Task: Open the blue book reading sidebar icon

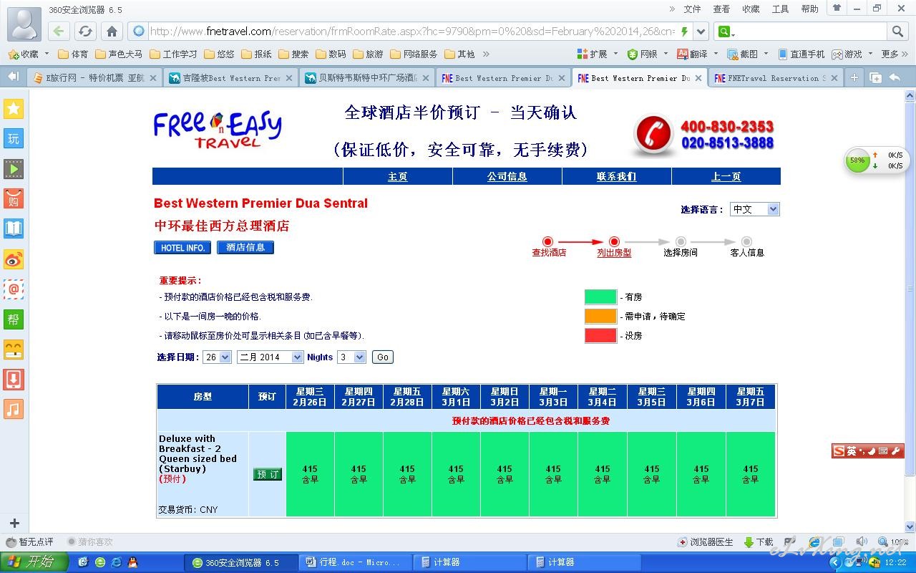Action: (14, 228)
